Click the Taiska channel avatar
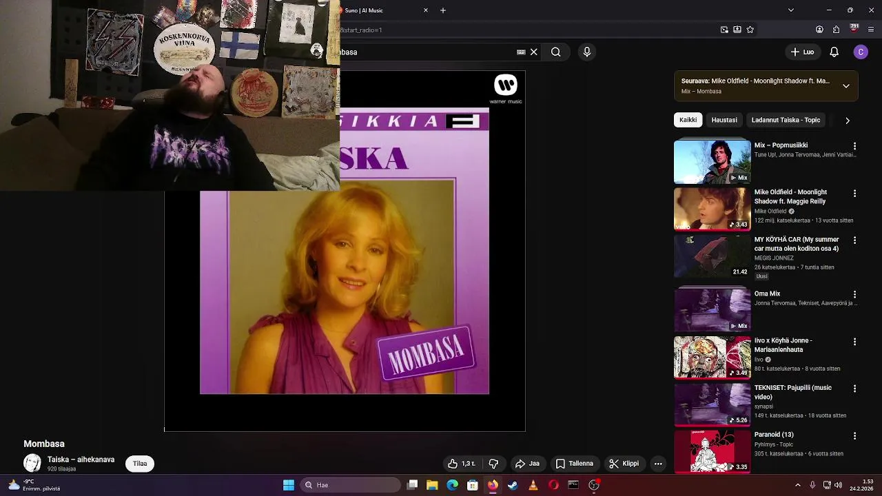Screen dimensions: 882x496 pos(32,463)
